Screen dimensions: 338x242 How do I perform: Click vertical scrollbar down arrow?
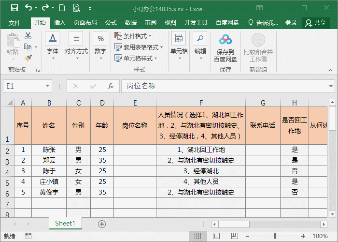pos(332,214)
